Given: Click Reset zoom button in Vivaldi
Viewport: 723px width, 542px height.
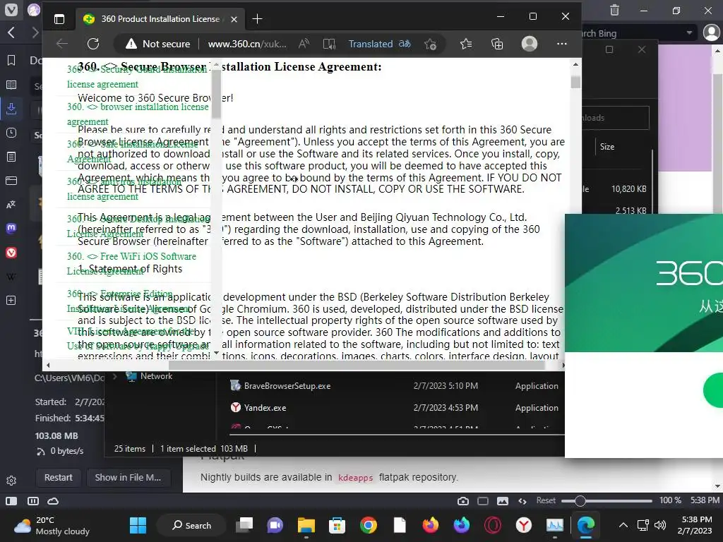Looking at the screenshot, I should (x=546, y=500).
